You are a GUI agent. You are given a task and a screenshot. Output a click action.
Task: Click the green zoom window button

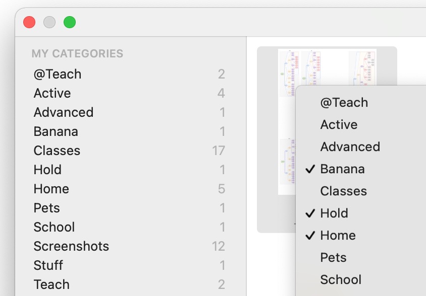tap(70, 22)
